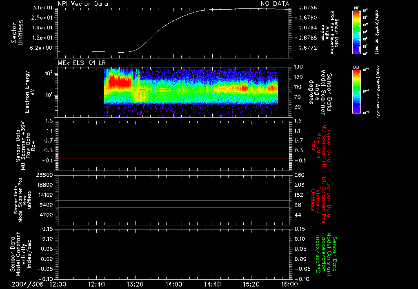Select the "MEx ELS-01 LR" spectrogram title
Viewport: 418px width, 289px height.
(x=82, y=63)
